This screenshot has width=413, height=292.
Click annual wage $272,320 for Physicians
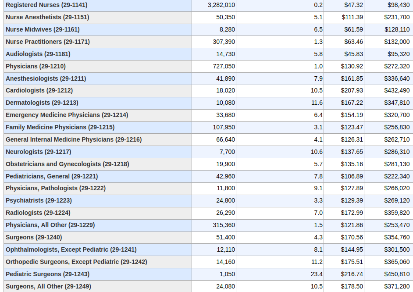click(397, 66)
